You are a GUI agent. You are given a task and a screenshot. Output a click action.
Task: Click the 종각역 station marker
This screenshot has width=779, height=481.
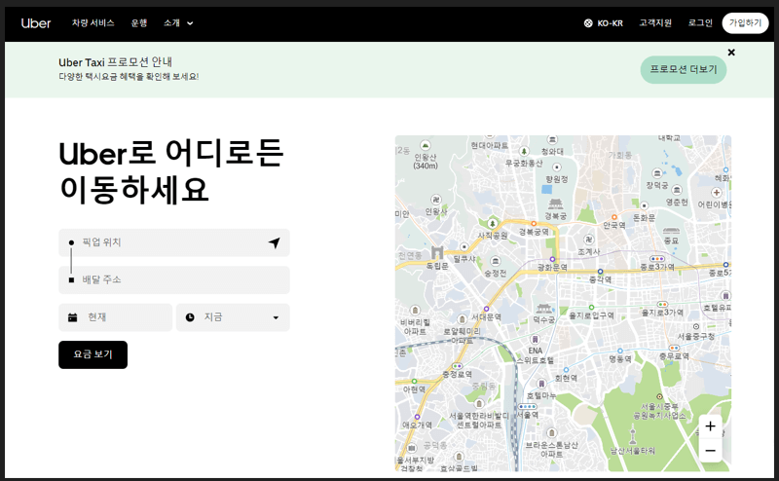[600, 272]
